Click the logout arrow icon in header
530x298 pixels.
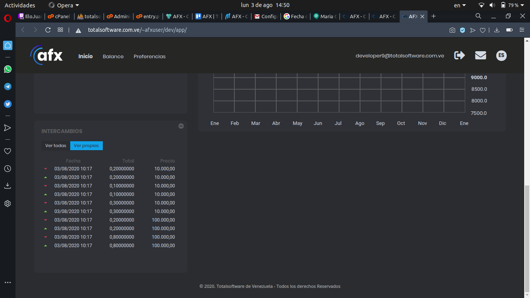click(x=459, y=55)
